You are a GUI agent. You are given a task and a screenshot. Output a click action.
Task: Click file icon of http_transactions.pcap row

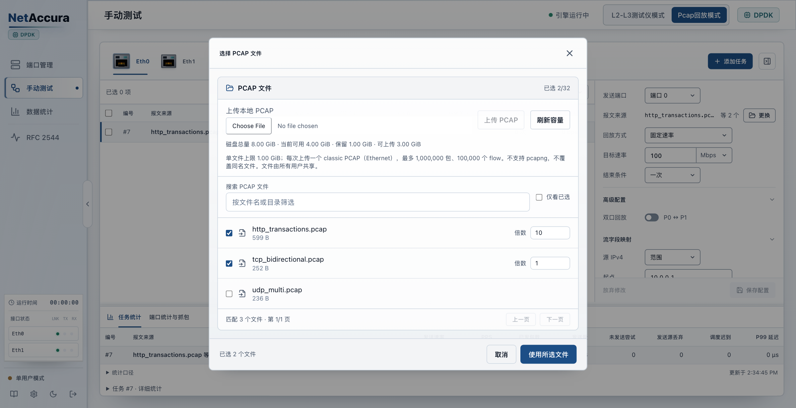[x=242, y=233]
